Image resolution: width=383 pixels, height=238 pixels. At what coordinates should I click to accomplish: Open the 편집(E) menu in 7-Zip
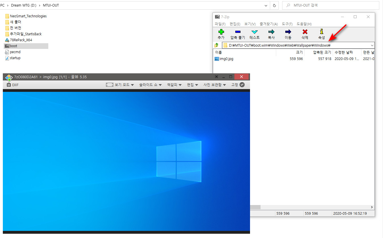[235, 24]
